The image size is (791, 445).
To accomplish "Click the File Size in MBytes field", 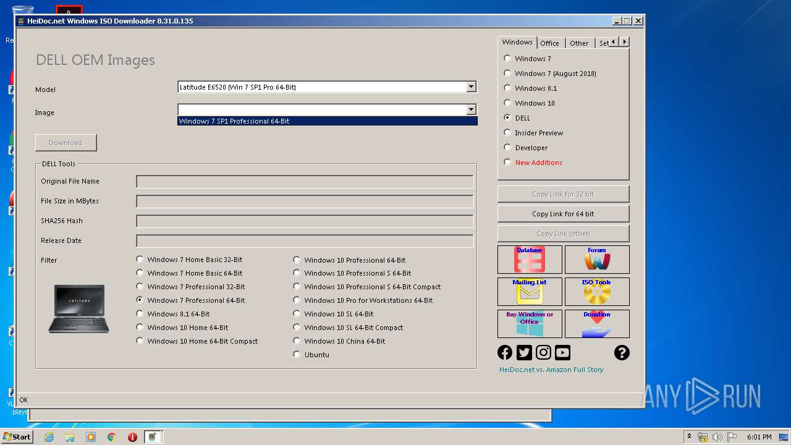I will [305, 201].
